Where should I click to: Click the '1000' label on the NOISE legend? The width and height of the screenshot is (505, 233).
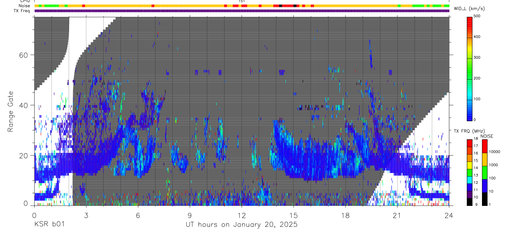493,165
